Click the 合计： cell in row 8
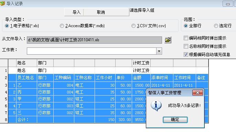This screenshot has width=236, height=132. [x=26, y=120]
